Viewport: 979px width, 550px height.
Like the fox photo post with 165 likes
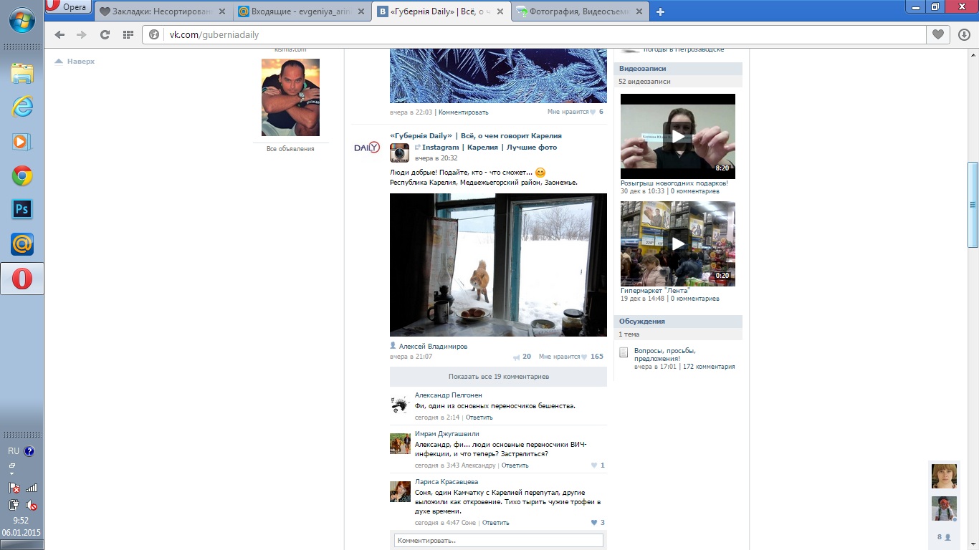(x=583, y=357)
